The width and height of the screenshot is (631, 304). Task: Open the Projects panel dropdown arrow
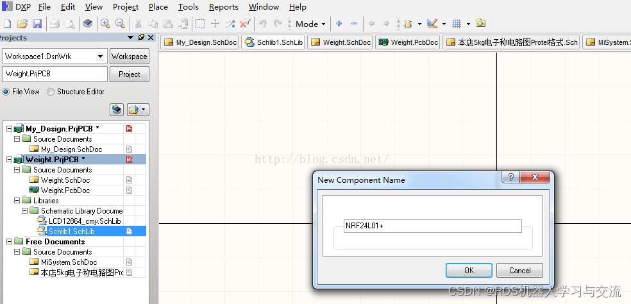tap(130, 37)
